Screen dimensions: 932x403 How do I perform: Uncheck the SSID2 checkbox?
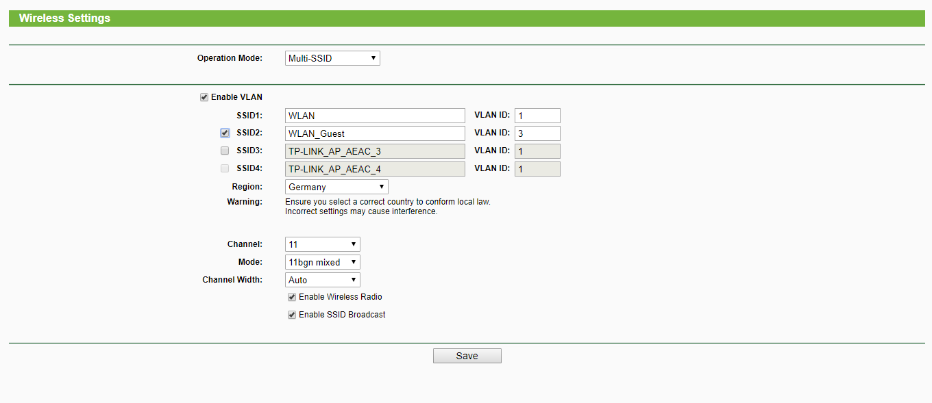pyautogui.click(x=225, y=133)
